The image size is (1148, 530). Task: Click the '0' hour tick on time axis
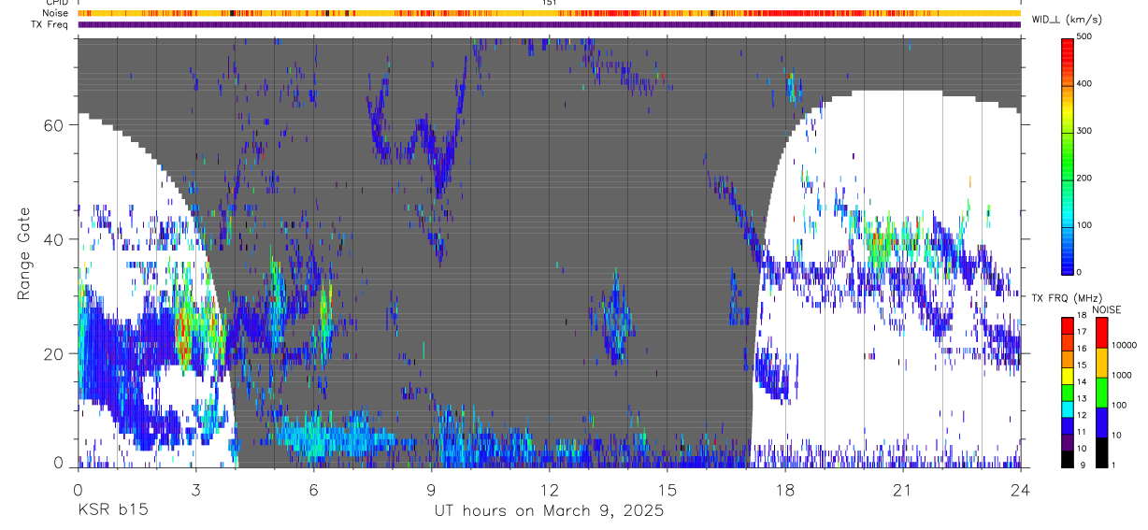coord(78,488)
